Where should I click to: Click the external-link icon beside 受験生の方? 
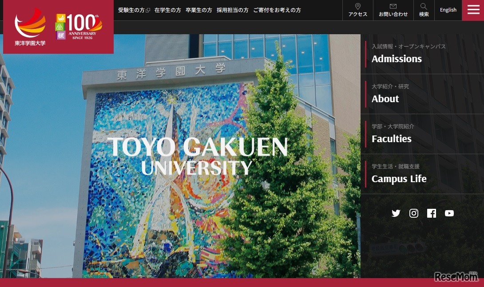(147, 10)
